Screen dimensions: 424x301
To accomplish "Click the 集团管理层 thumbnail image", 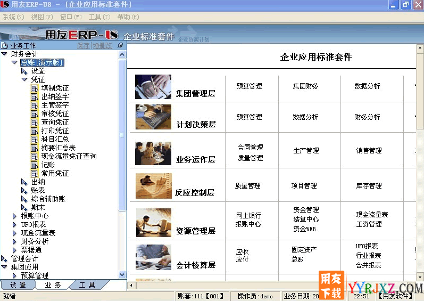I will 153,87.
